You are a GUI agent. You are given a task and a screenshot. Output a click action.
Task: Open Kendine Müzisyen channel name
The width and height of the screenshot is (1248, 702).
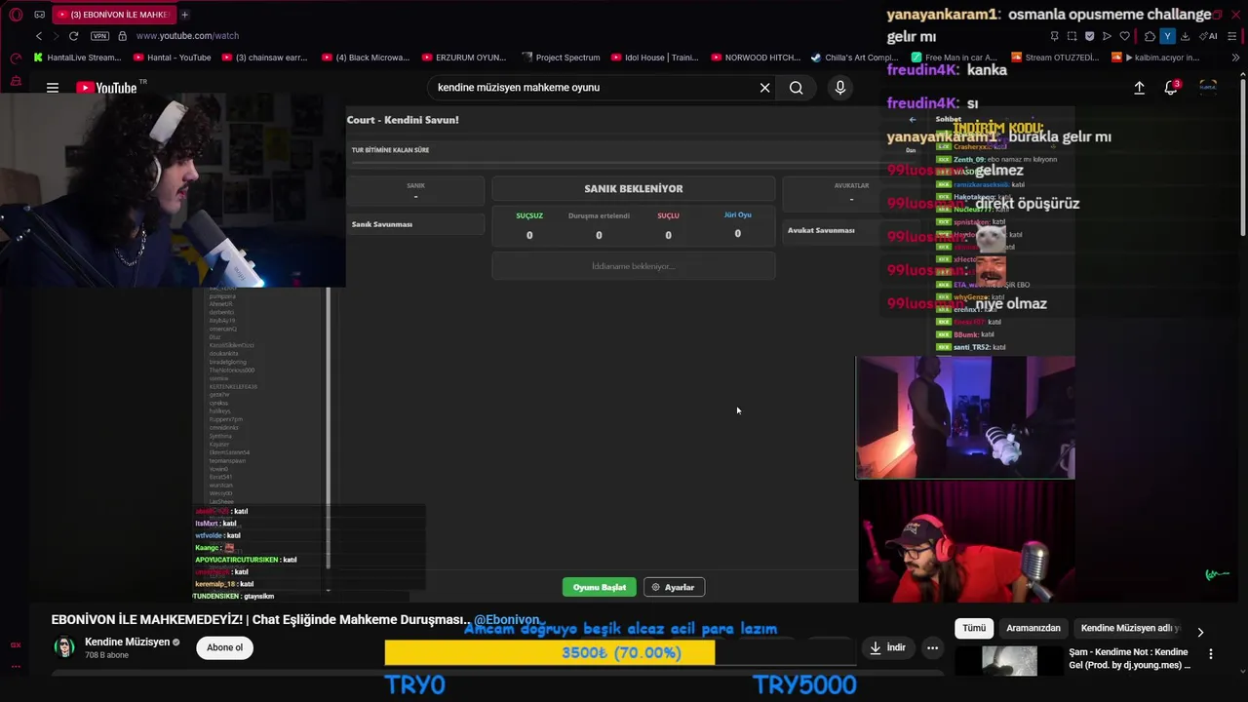coord(127,642)
